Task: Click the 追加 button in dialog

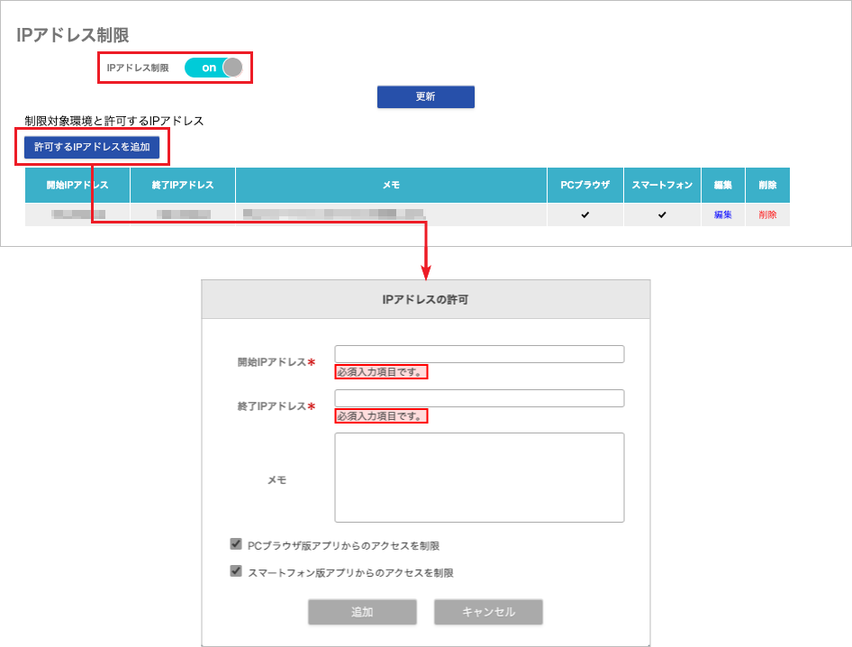Action: click(362, 612)
